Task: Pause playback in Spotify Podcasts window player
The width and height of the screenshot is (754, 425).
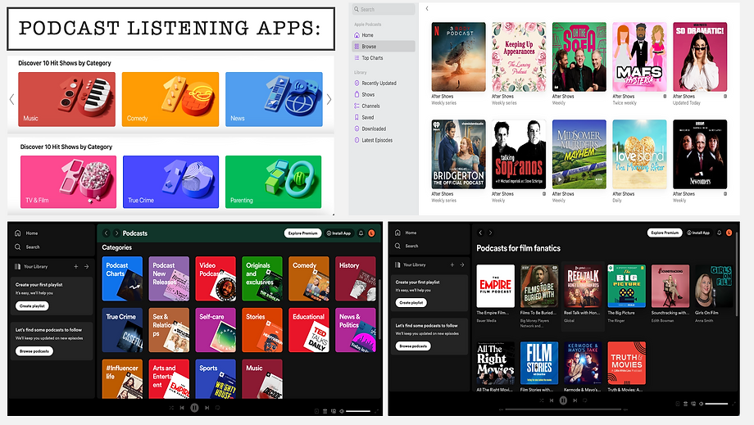Action: pos(194,408)
